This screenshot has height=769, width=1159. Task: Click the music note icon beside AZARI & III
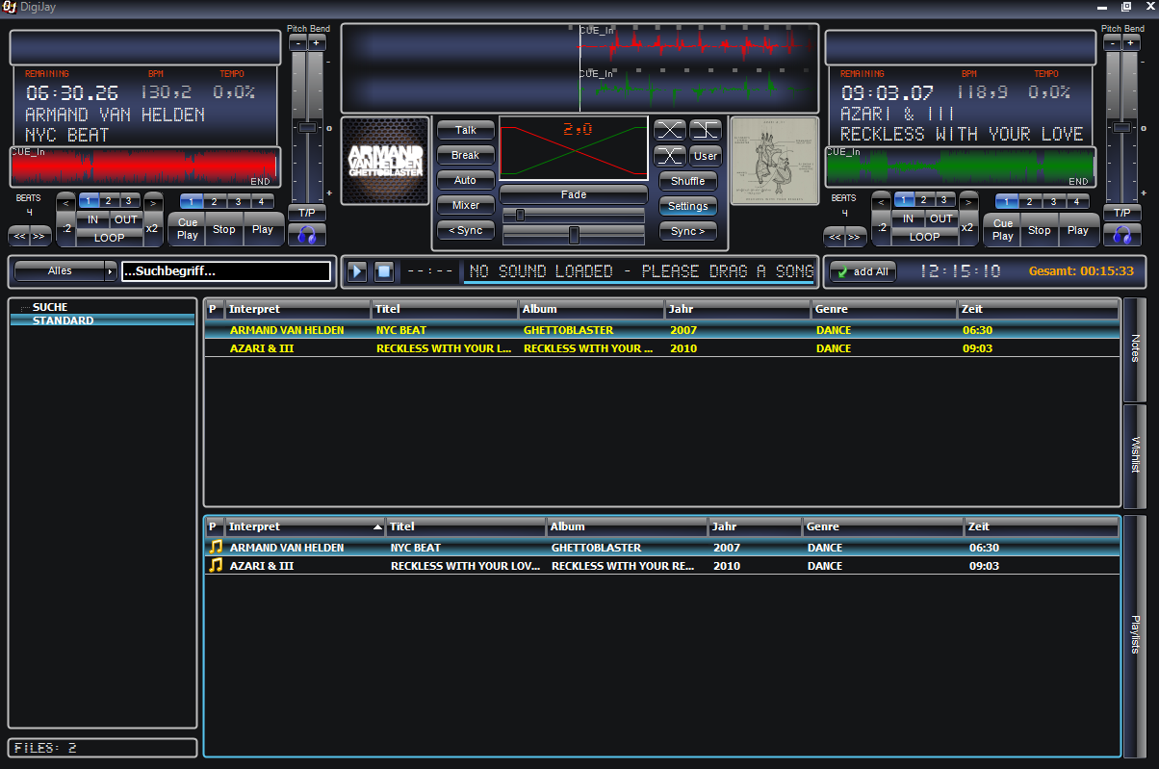pos(215,566)
